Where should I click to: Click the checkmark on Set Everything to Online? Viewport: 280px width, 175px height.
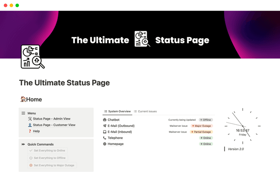click(31, 150)
